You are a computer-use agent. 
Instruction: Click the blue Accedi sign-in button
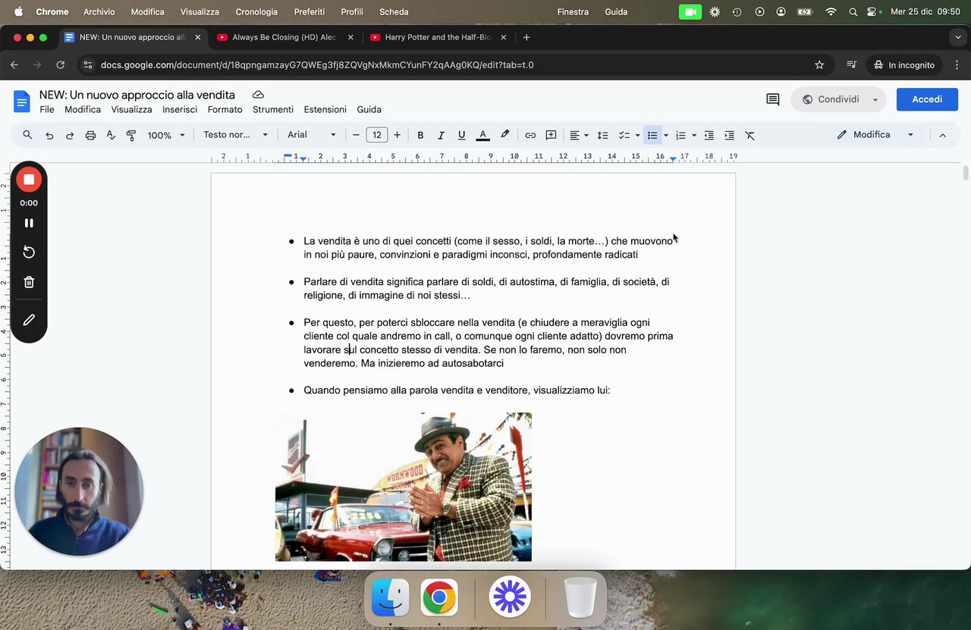[x=927, y=99]
